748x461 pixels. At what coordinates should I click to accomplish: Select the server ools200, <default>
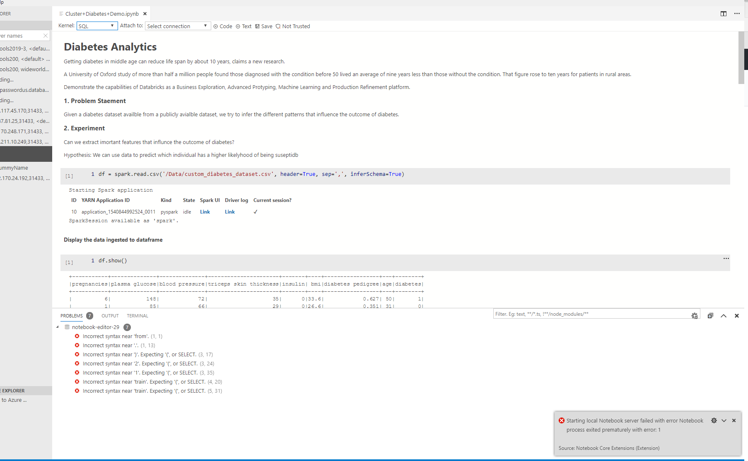point(26,59)
